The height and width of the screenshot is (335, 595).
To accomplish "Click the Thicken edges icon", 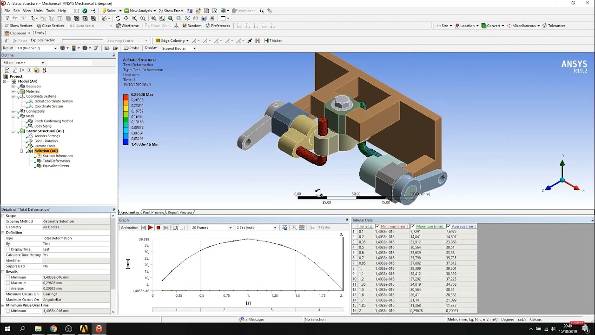I will pos(273,40).
